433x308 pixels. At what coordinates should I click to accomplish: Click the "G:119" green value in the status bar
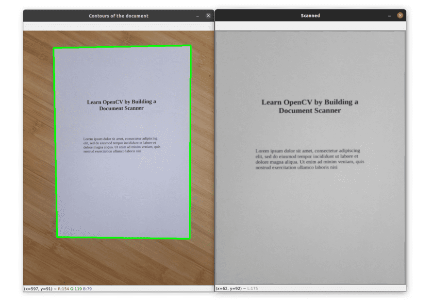point(76,289)
